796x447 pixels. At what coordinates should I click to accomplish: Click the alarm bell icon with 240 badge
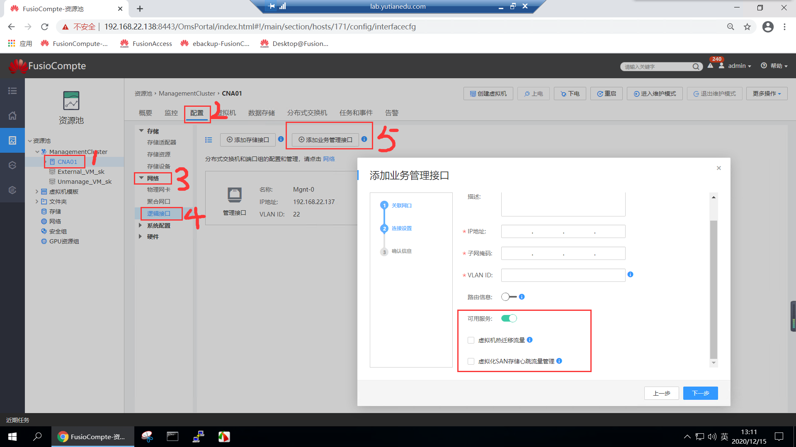pos(710,66)
